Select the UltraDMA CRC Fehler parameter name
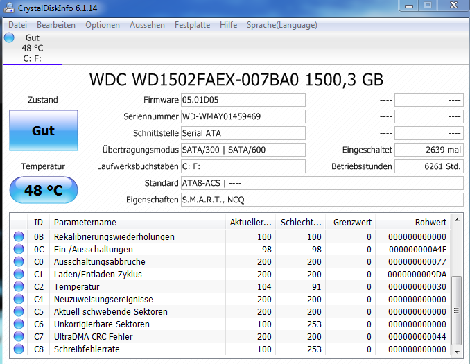 [x=93, y=337]
